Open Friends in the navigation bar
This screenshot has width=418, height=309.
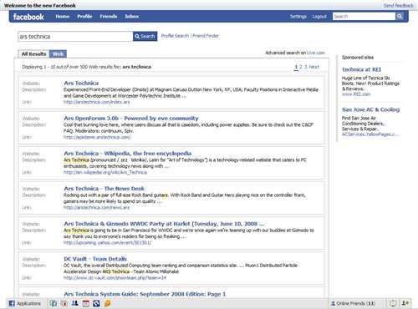[109, 17]
